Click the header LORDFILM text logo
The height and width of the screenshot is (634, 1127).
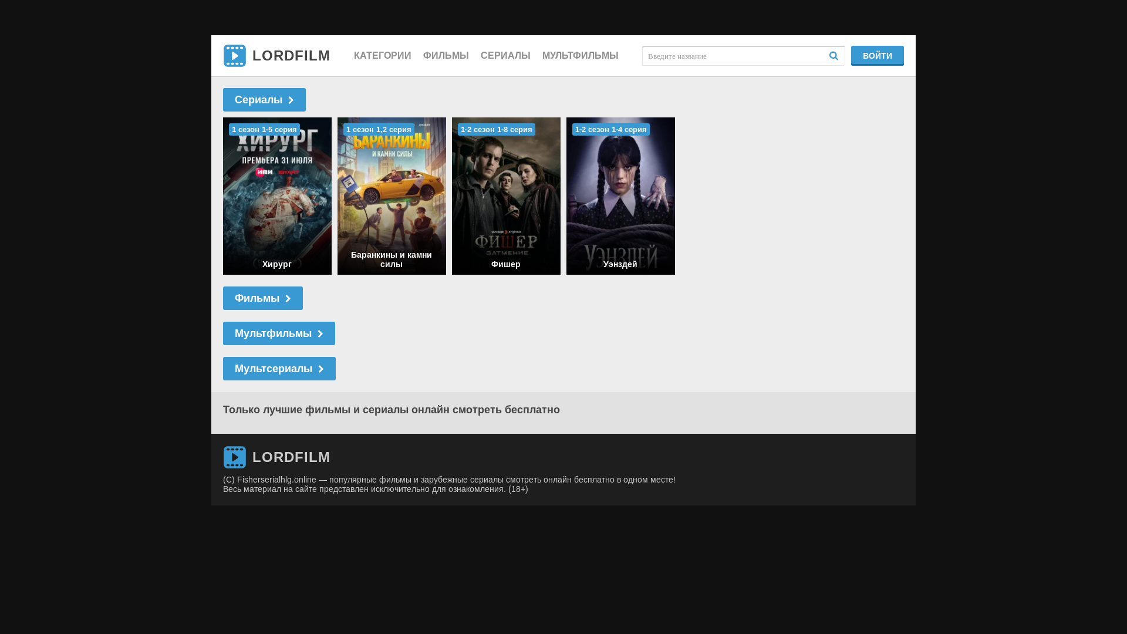tap(291, 56)
